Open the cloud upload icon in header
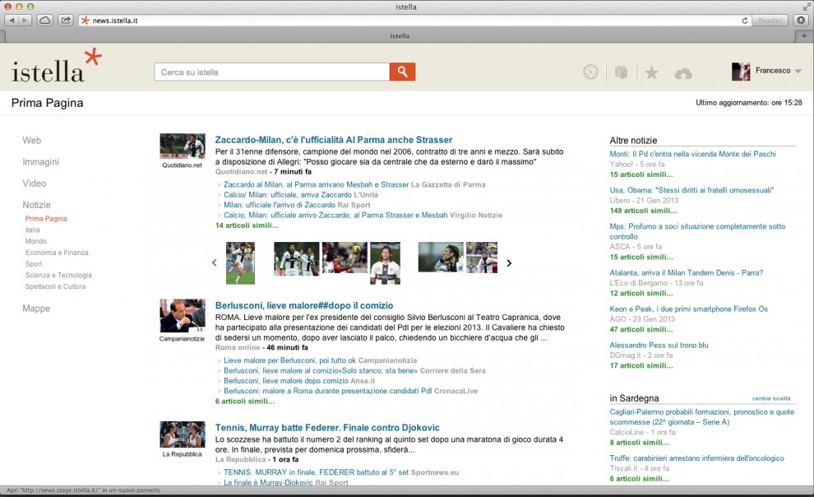Screen dimensions: 814x497 click(x=683, y=74)
